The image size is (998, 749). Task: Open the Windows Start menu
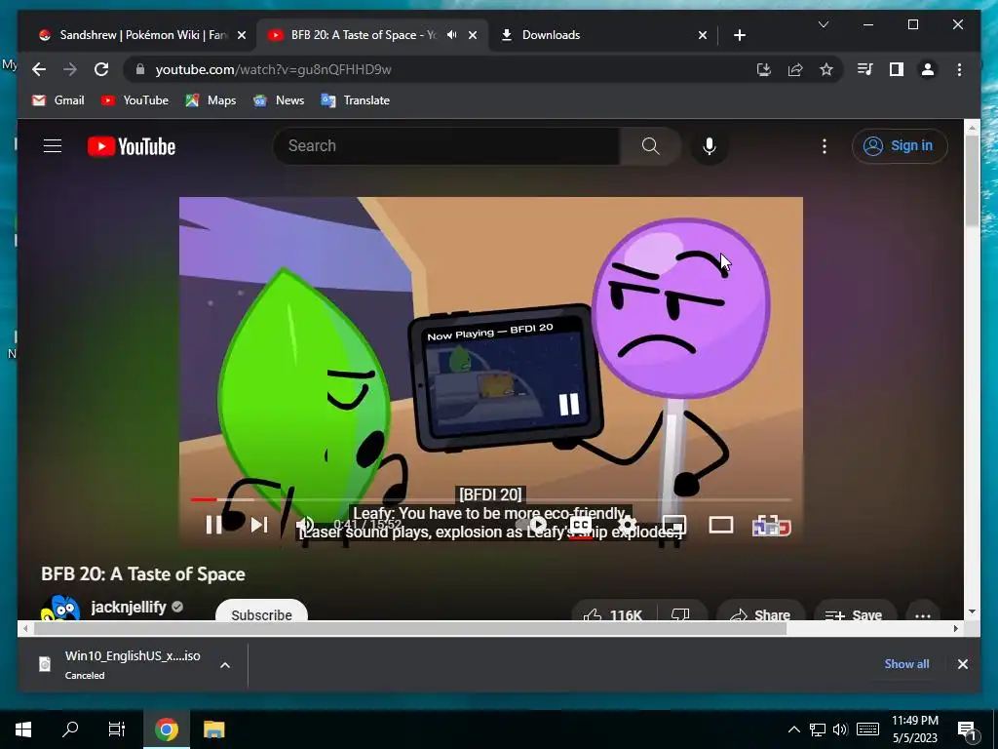23,729
